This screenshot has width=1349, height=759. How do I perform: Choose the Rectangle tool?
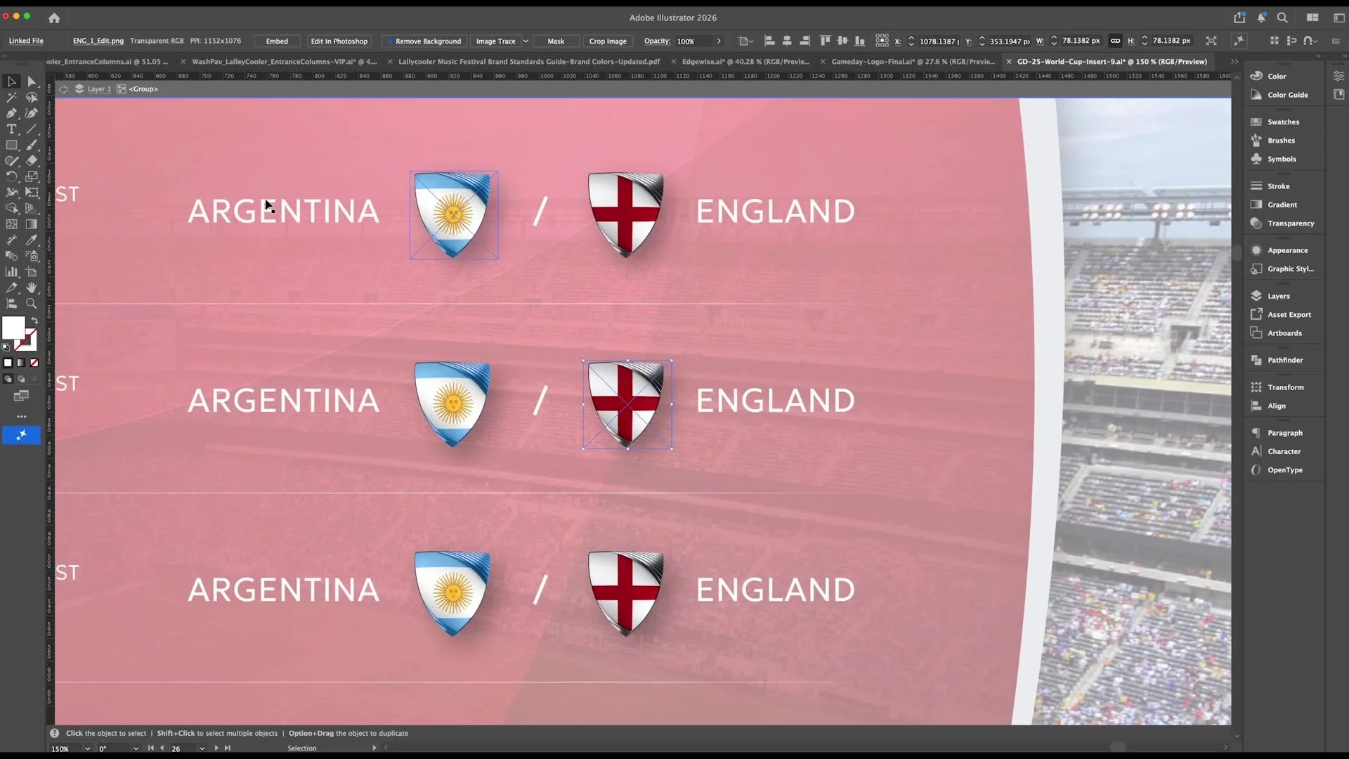point(11,145)
